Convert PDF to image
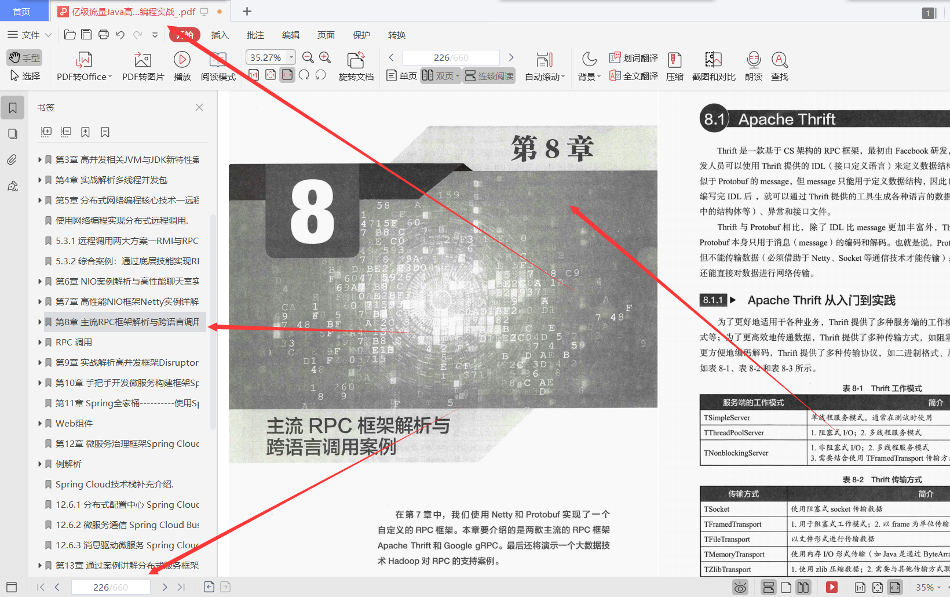This screenshot has height=597, width=950. pyautogui.click(x=143, y=66)
